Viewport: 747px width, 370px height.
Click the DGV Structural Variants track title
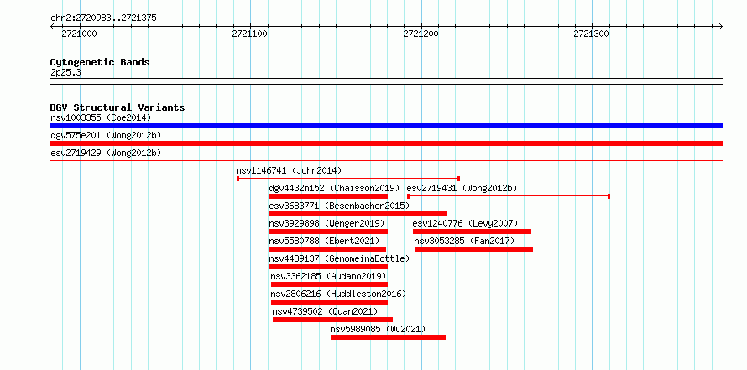click(x=118, y=107)
